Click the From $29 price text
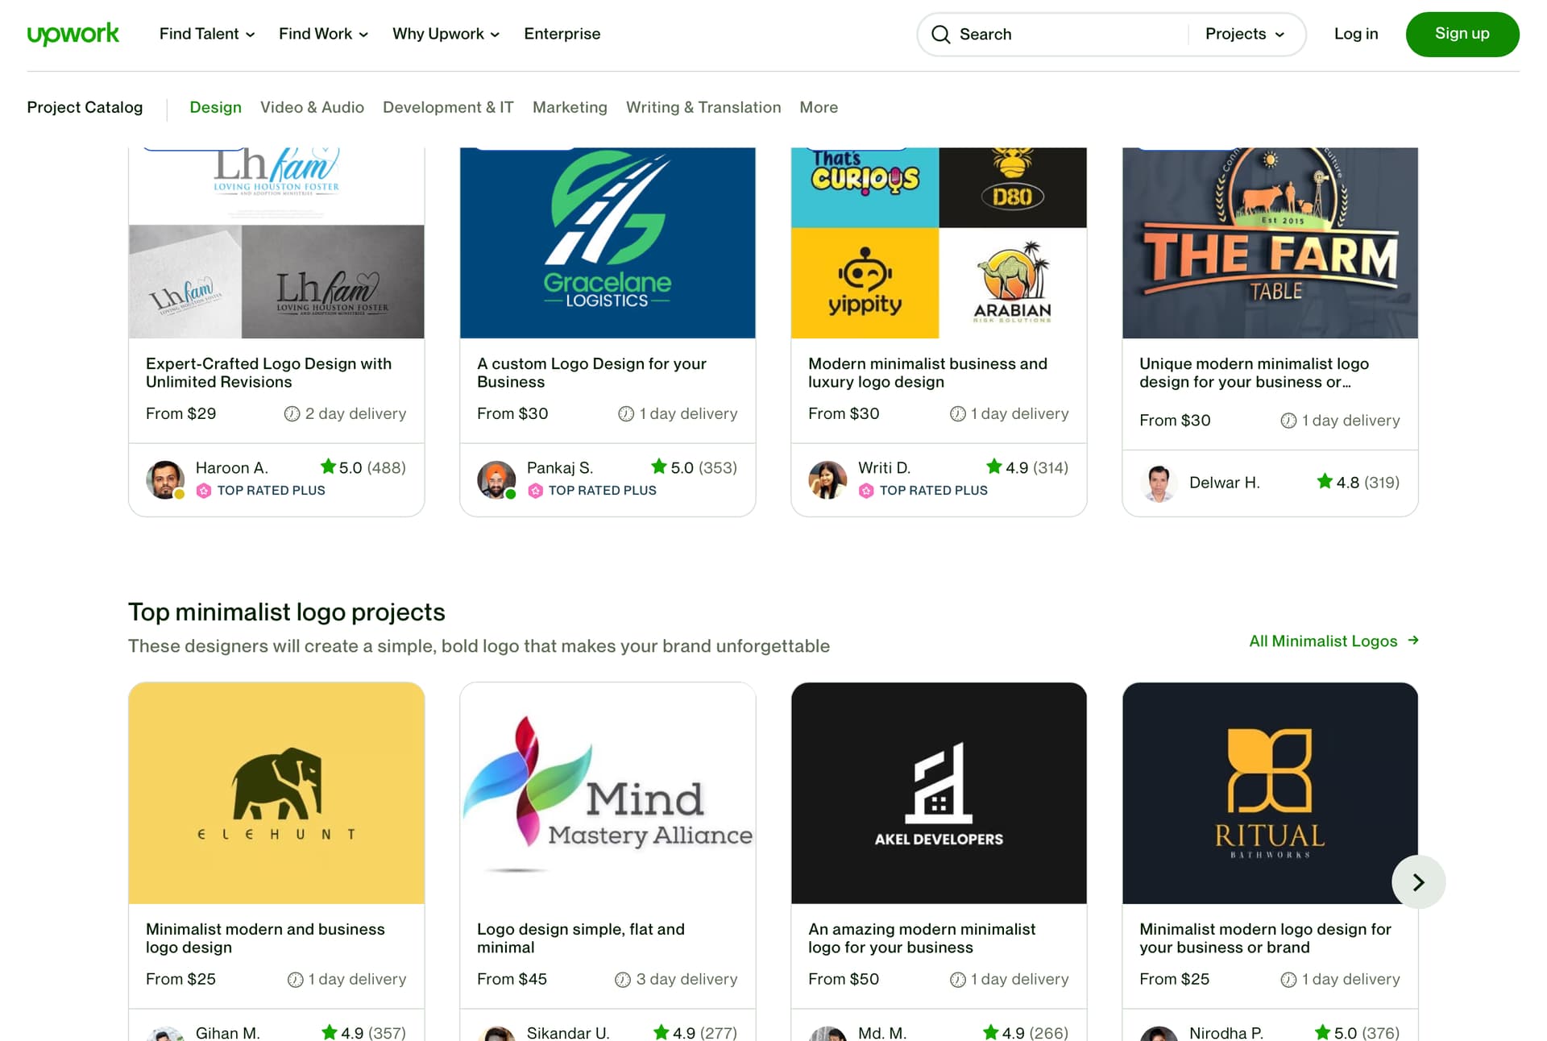Image resolution: width=1547 pixels, height=1041 pixels. [x=181, y=413]
